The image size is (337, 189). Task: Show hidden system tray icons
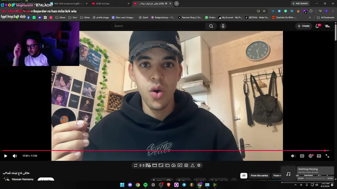click(x=295, y=185)
